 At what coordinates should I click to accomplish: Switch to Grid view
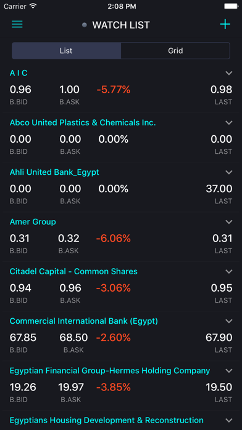pyautogui.click(x=175, y=51)
